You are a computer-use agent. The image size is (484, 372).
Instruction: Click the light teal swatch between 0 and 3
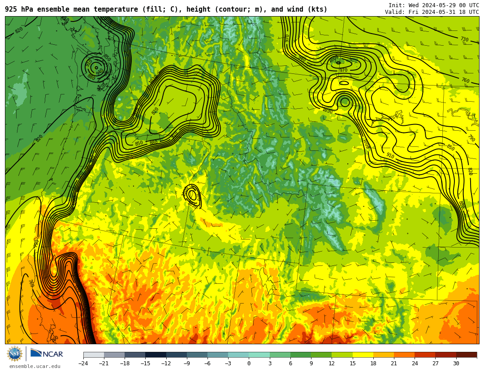pos(259,355)
